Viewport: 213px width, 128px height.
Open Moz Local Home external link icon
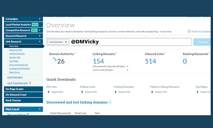coord(28,114)
